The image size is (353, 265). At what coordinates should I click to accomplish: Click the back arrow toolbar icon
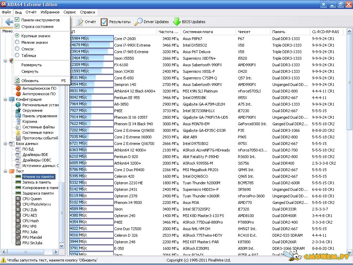coord(9,22)
